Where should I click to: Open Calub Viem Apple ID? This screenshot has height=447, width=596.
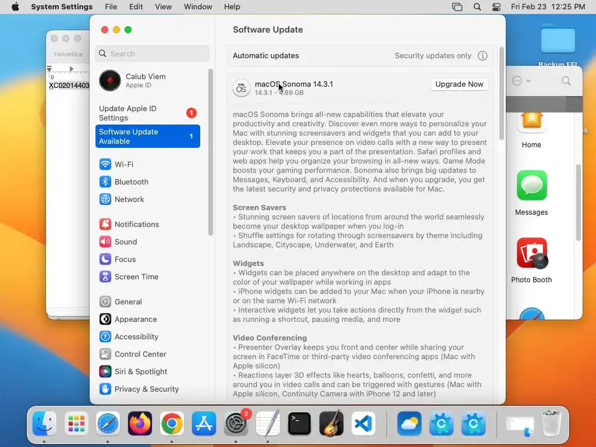147,80
